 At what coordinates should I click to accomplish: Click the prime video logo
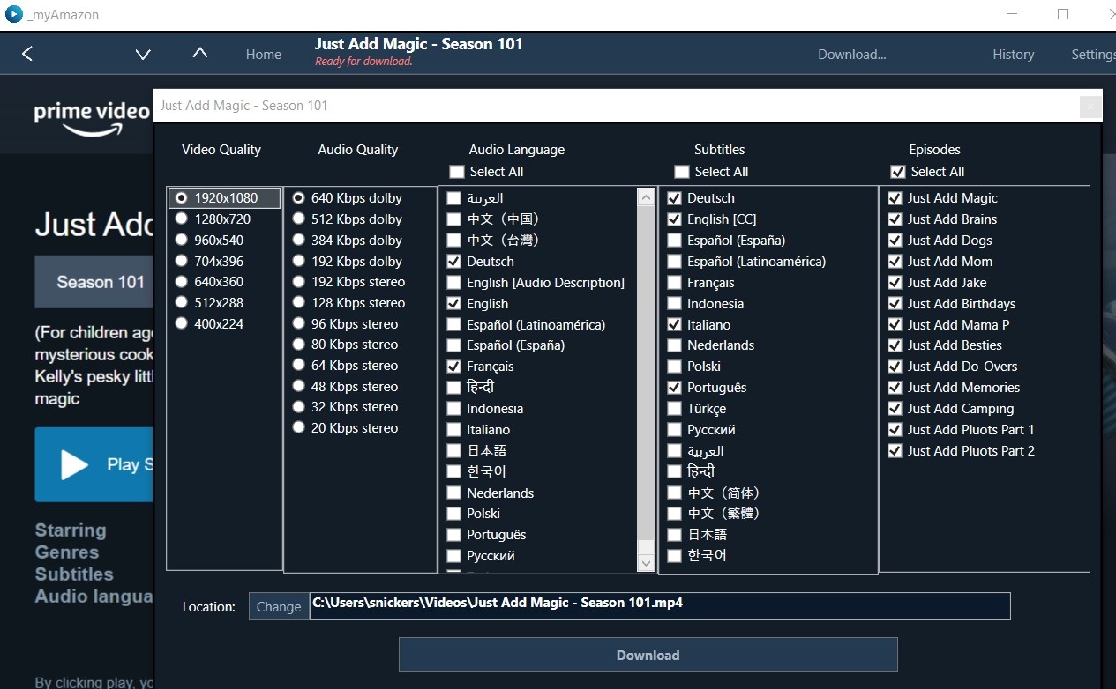point(91,119)
